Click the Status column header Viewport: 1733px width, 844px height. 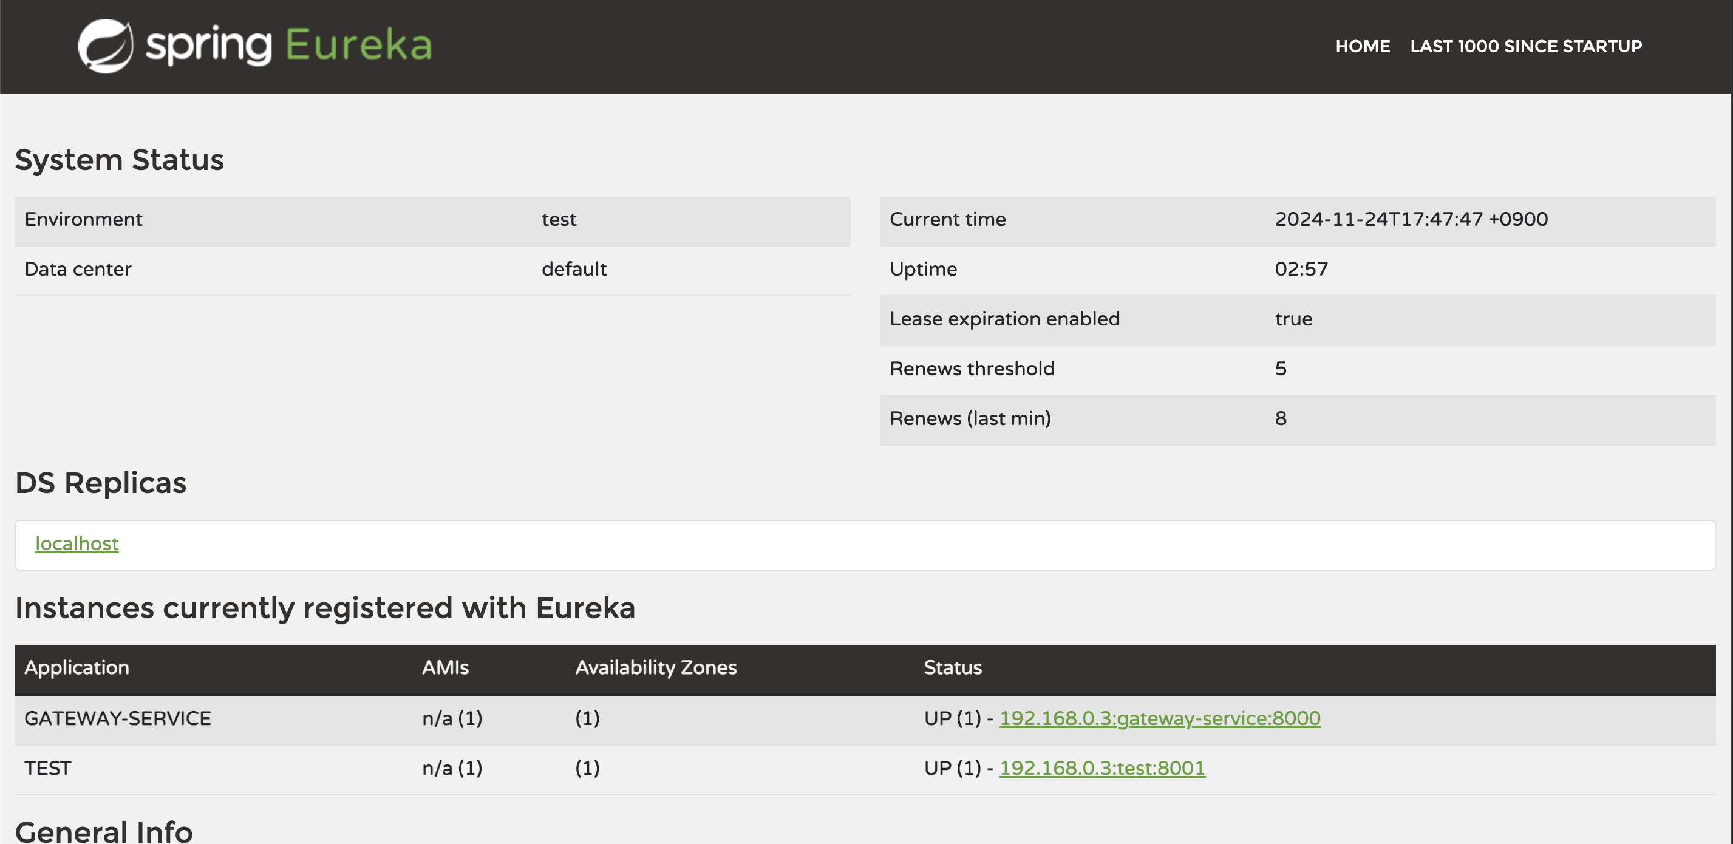(x=953, y=668)
